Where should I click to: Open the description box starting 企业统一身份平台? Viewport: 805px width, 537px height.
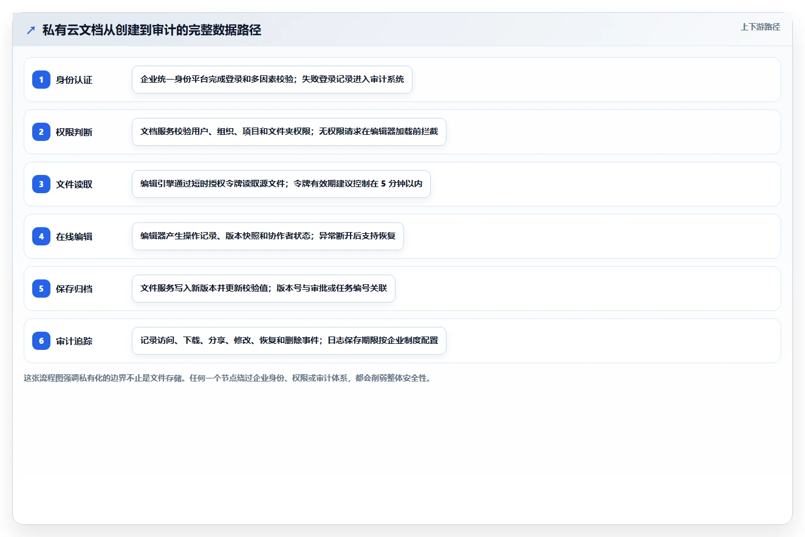[x=272, y=80]
